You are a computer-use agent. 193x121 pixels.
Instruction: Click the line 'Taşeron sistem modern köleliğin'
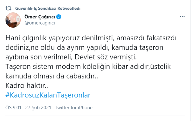[58, 66]
